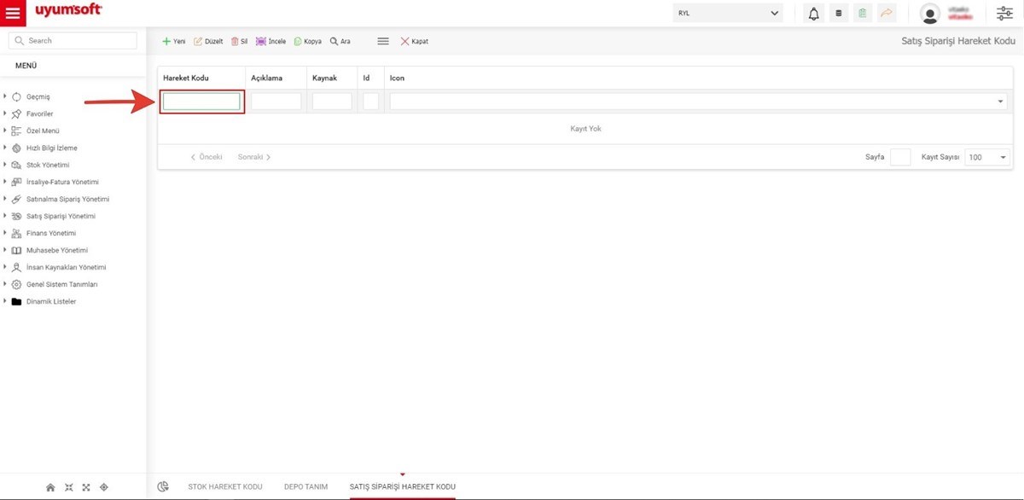
Task: Go to the next page with Sonraki
Action: [254, 157]
